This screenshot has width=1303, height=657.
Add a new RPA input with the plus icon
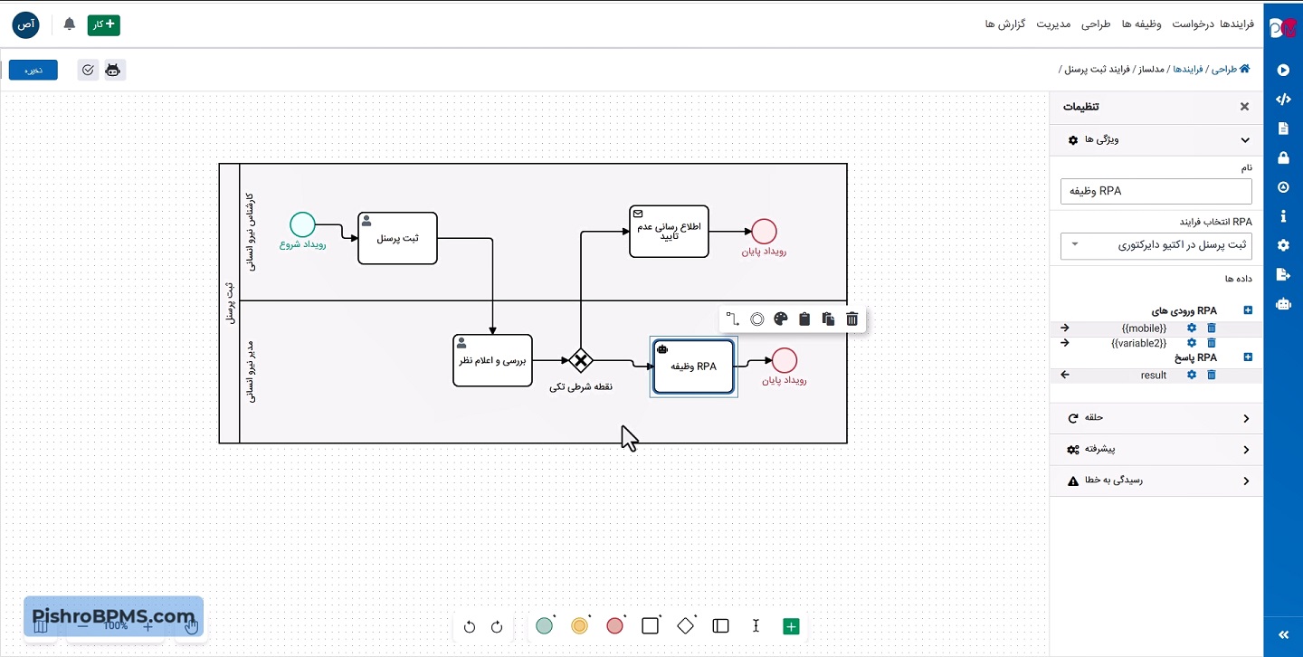(x=1248, y=310)
